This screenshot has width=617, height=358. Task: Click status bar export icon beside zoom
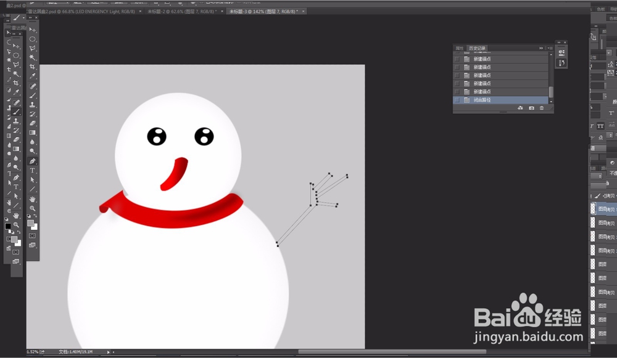(x=42, y=352)
